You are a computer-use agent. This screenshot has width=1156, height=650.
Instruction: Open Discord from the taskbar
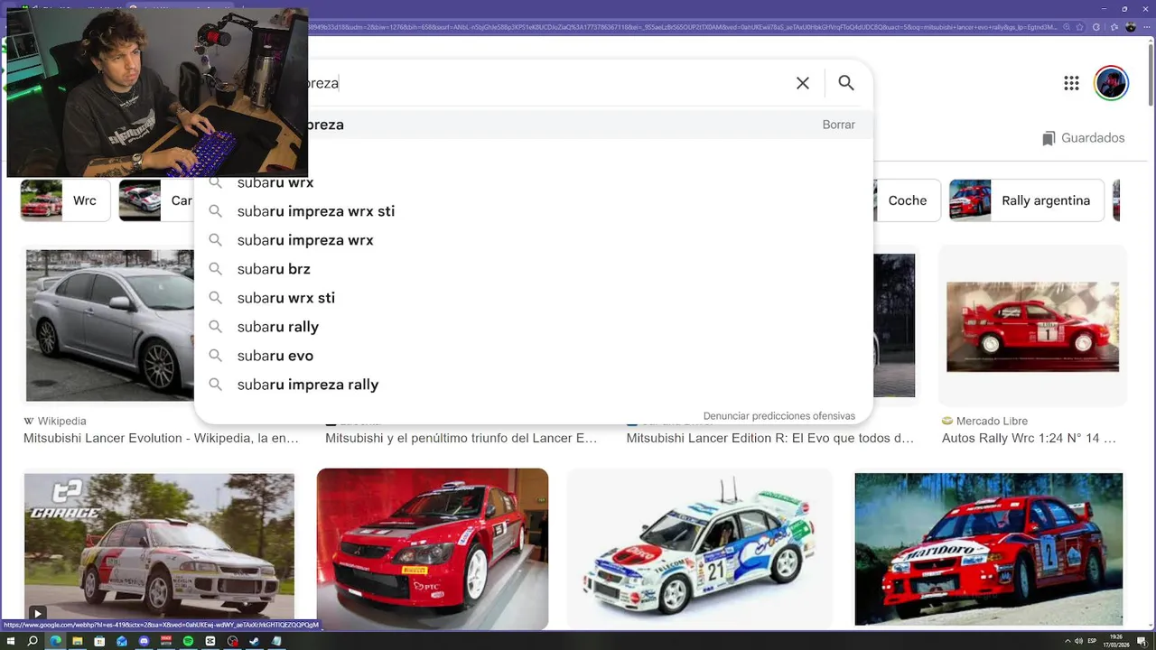(x=144, y=641)
